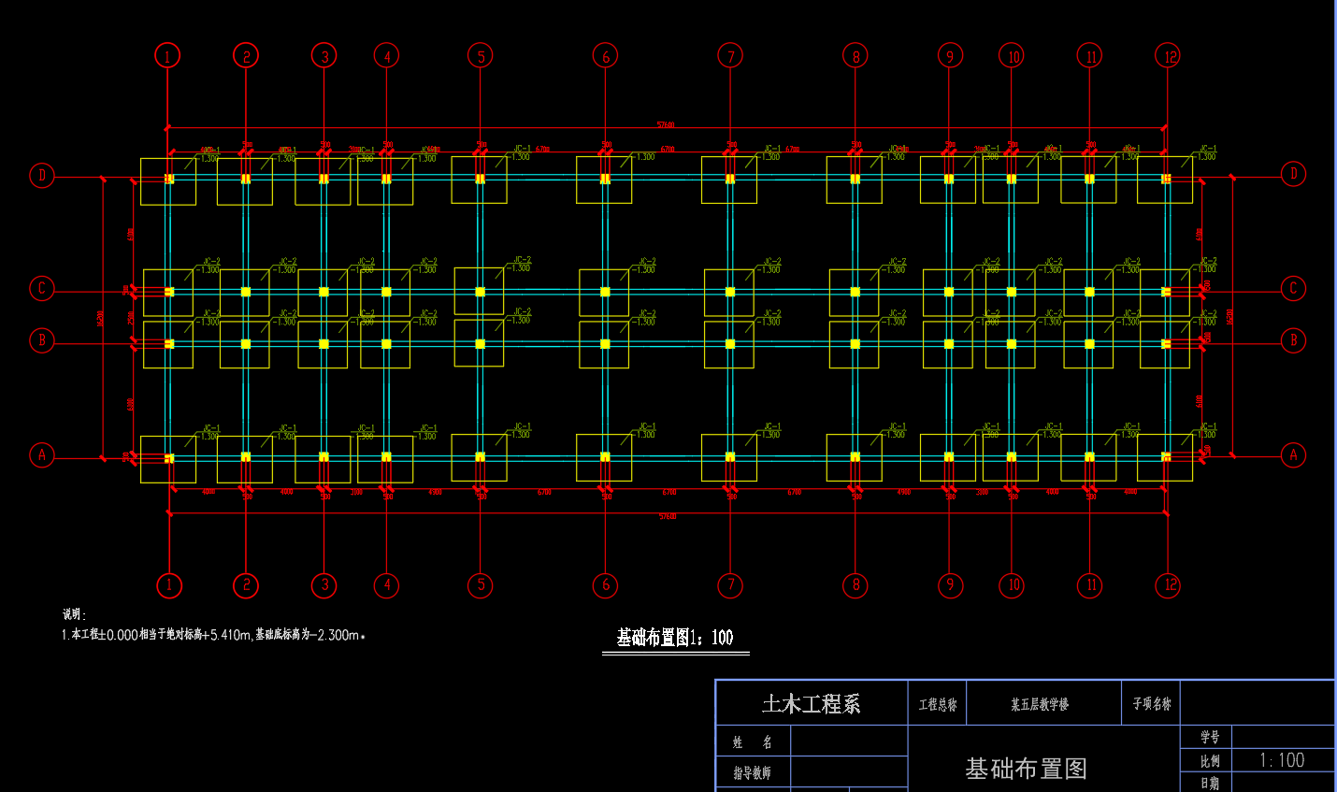Click right axis bubble C
The width and height of the screenshot is (1337, 792).
tap(1293, 288)
